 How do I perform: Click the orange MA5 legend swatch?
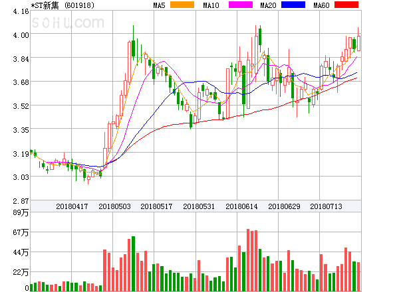click(182, 5)
